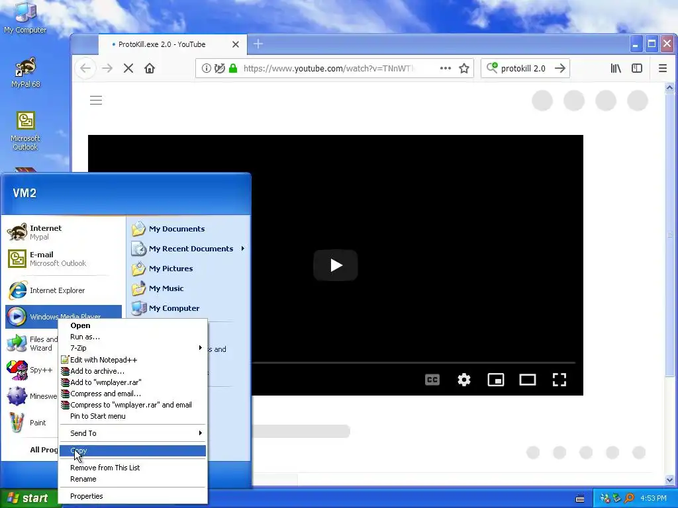
Task: Open E-mail Microsoft Outlook in Start menu
Action: [63, 259]
